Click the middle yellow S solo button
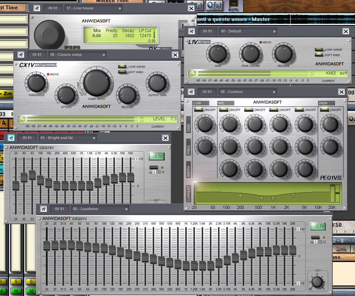355x296 pixels. (x=16, y=282)
